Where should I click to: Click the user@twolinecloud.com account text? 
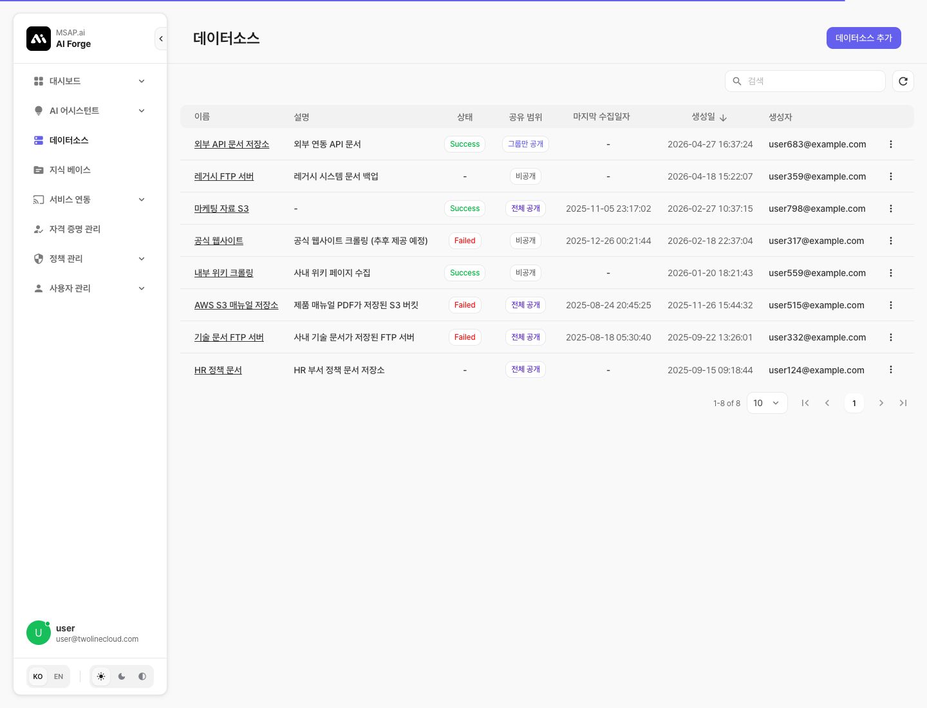pos(97,639)
